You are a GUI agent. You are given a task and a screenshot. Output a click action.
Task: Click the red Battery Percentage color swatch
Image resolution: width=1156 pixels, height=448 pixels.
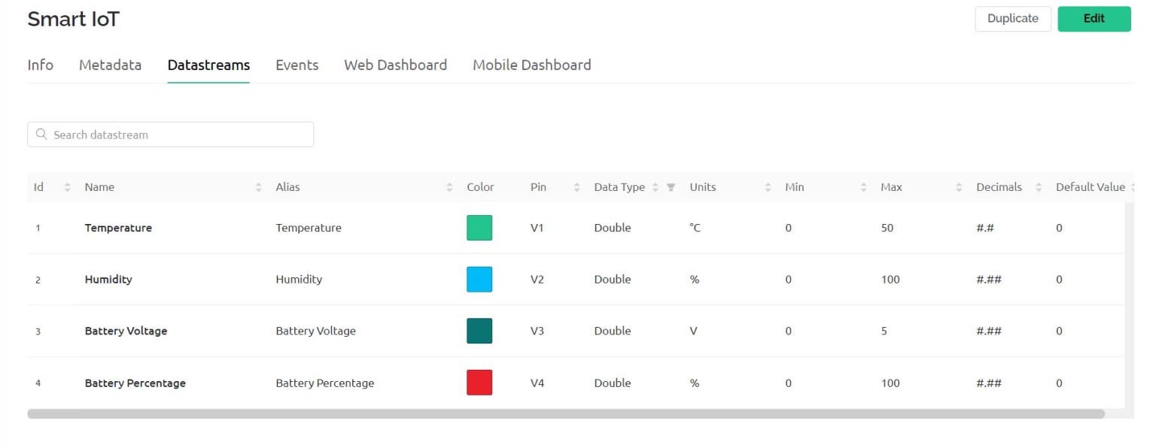click(479, 383)
